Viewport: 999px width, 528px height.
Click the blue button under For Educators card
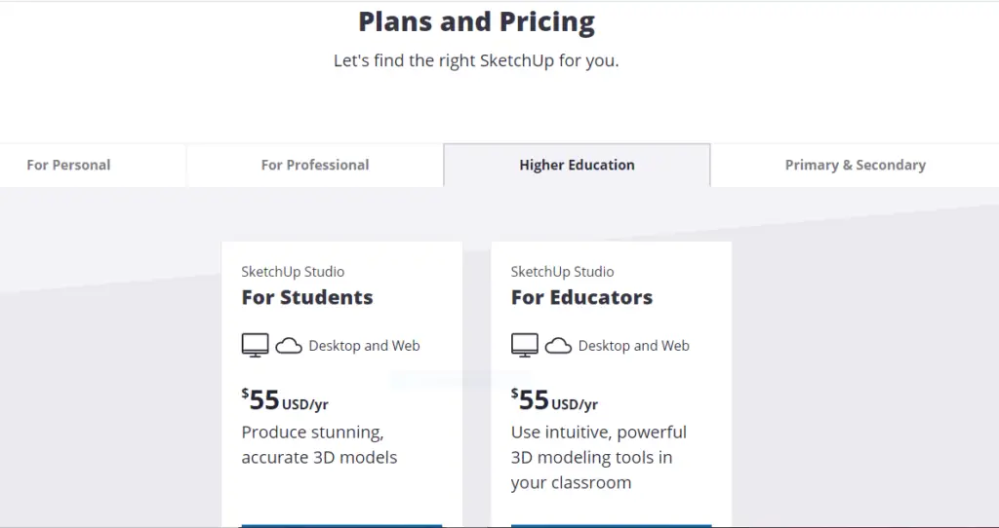pos(611,525)
